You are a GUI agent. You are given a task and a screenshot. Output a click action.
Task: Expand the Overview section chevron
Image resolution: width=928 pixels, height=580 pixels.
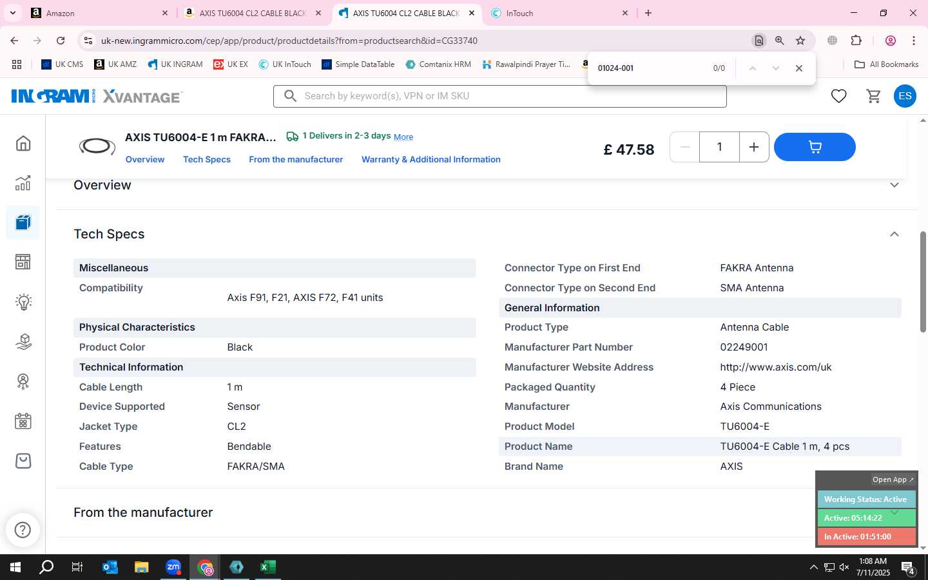point(894,185)
